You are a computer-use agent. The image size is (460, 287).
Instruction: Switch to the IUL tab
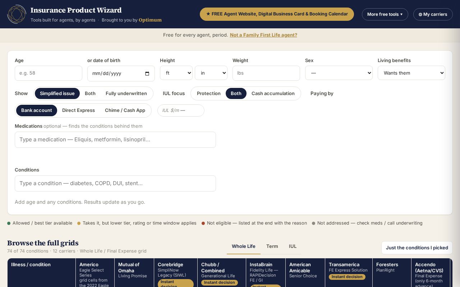(x=293, y=246)
